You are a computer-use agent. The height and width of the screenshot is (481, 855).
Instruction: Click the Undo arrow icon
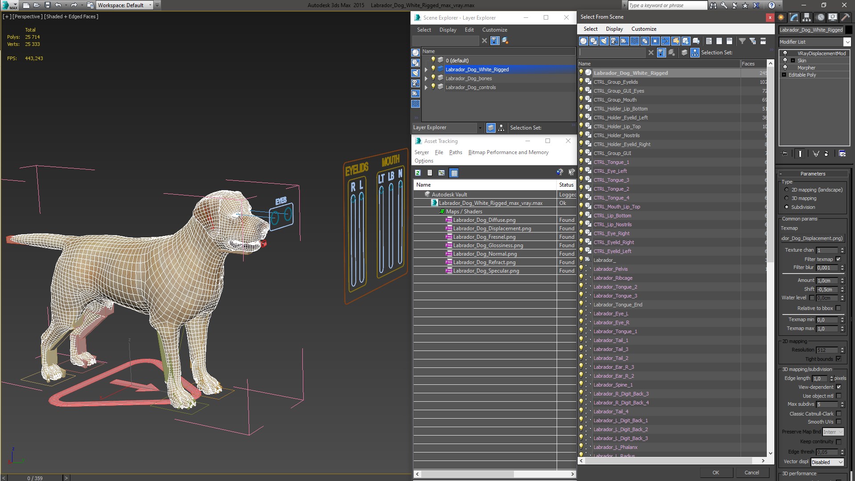[x=58, y=5]
